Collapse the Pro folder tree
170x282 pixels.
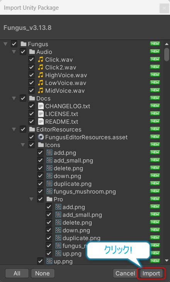coord(32,199)
